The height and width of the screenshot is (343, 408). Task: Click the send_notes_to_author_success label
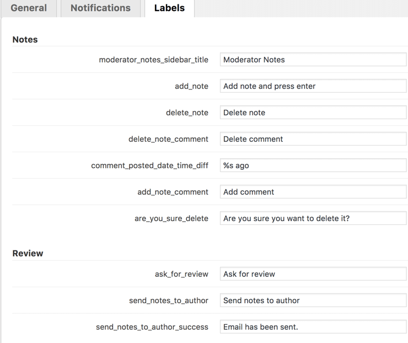(x=152, y=327)
